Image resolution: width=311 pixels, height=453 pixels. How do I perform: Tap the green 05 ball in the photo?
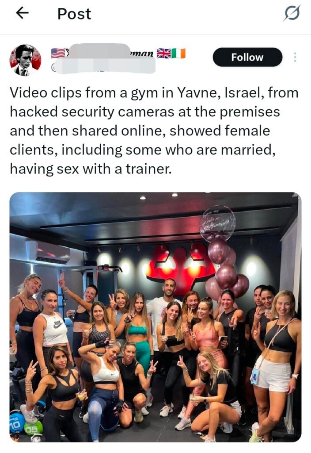point(33,429)
